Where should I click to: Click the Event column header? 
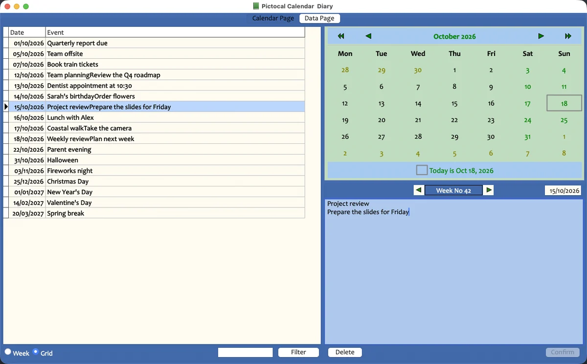pyautogui.click(x=175, y=32)
